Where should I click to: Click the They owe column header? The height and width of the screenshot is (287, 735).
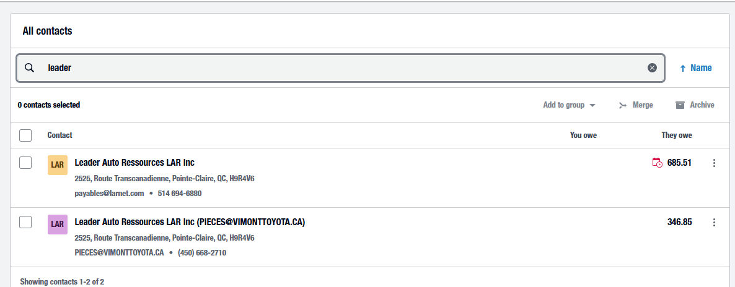click(676, 135)
